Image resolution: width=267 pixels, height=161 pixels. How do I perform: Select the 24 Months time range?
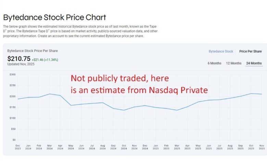[253, 63]
